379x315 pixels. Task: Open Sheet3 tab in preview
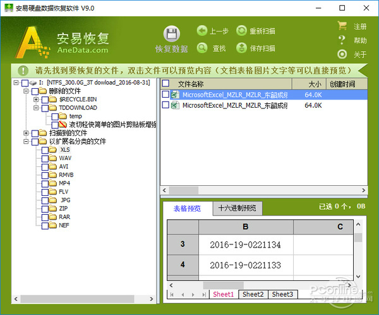pyautogui.click(x=282, y=294)
